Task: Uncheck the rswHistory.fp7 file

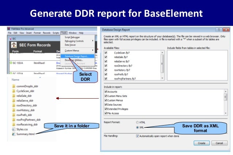Action: [106, 70]
